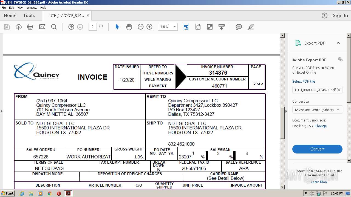Select the highlight pen tool

coord(250,27)
